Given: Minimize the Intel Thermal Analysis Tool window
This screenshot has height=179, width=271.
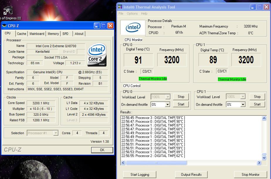Looking at the screenshot, I should coord(253,7).
